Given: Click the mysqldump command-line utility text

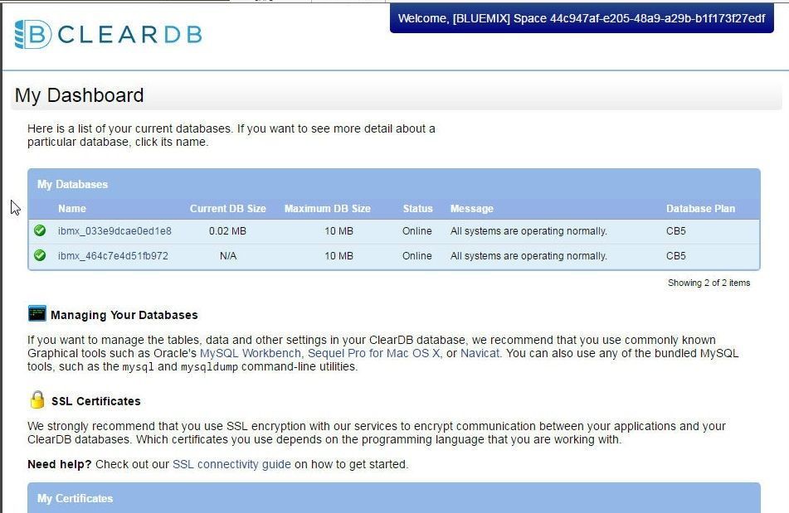Looking at the screenshot, I should (x=209, y=367).
